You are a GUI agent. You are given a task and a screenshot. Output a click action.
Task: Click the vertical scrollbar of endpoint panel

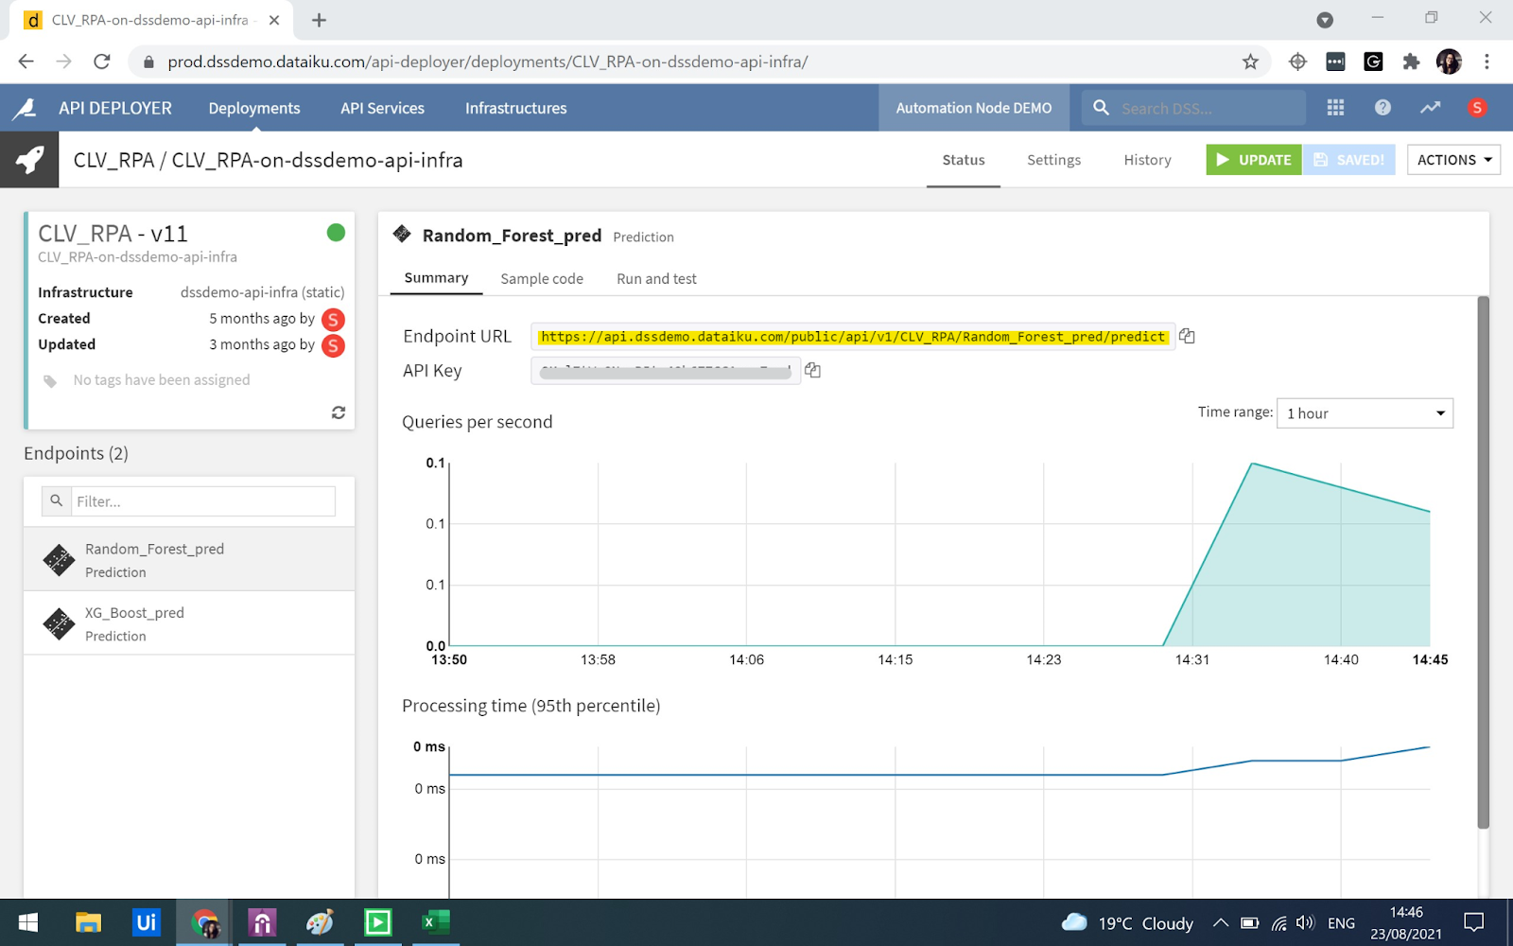(1483, 563)
